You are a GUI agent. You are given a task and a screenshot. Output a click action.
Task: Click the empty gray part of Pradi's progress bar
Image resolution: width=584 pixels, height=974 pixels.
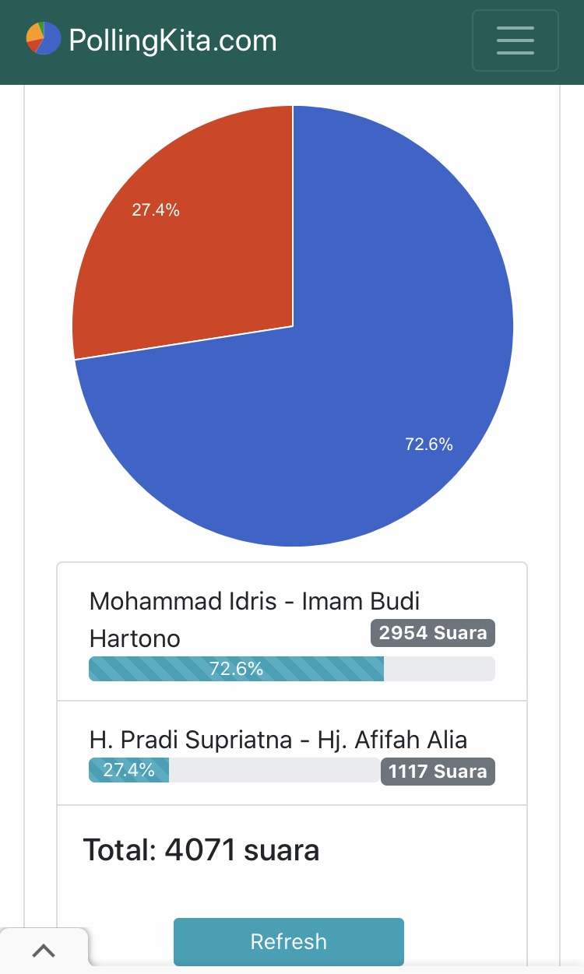(274, 770)
